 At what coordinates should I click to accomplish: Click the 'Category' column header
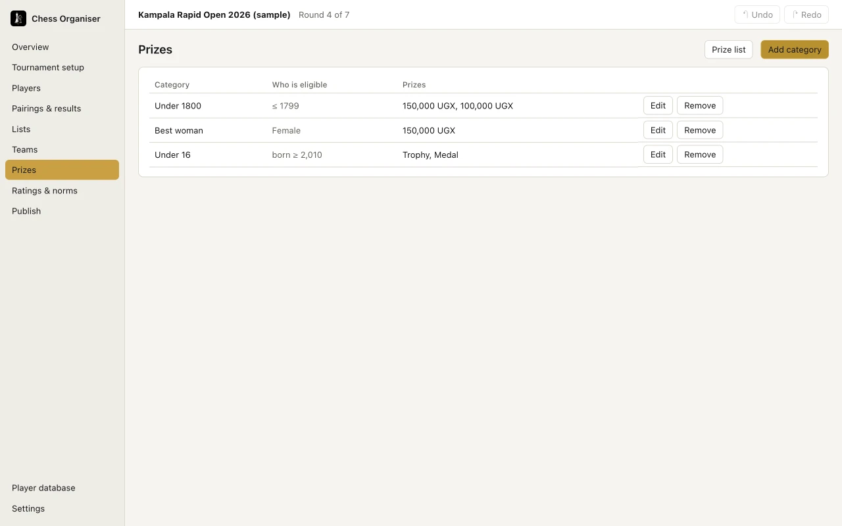[172, 85]
